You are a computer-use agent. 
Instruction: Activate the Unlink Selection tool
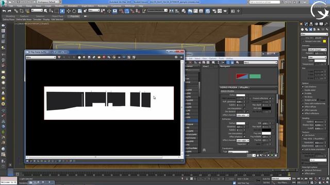(22, 11)
